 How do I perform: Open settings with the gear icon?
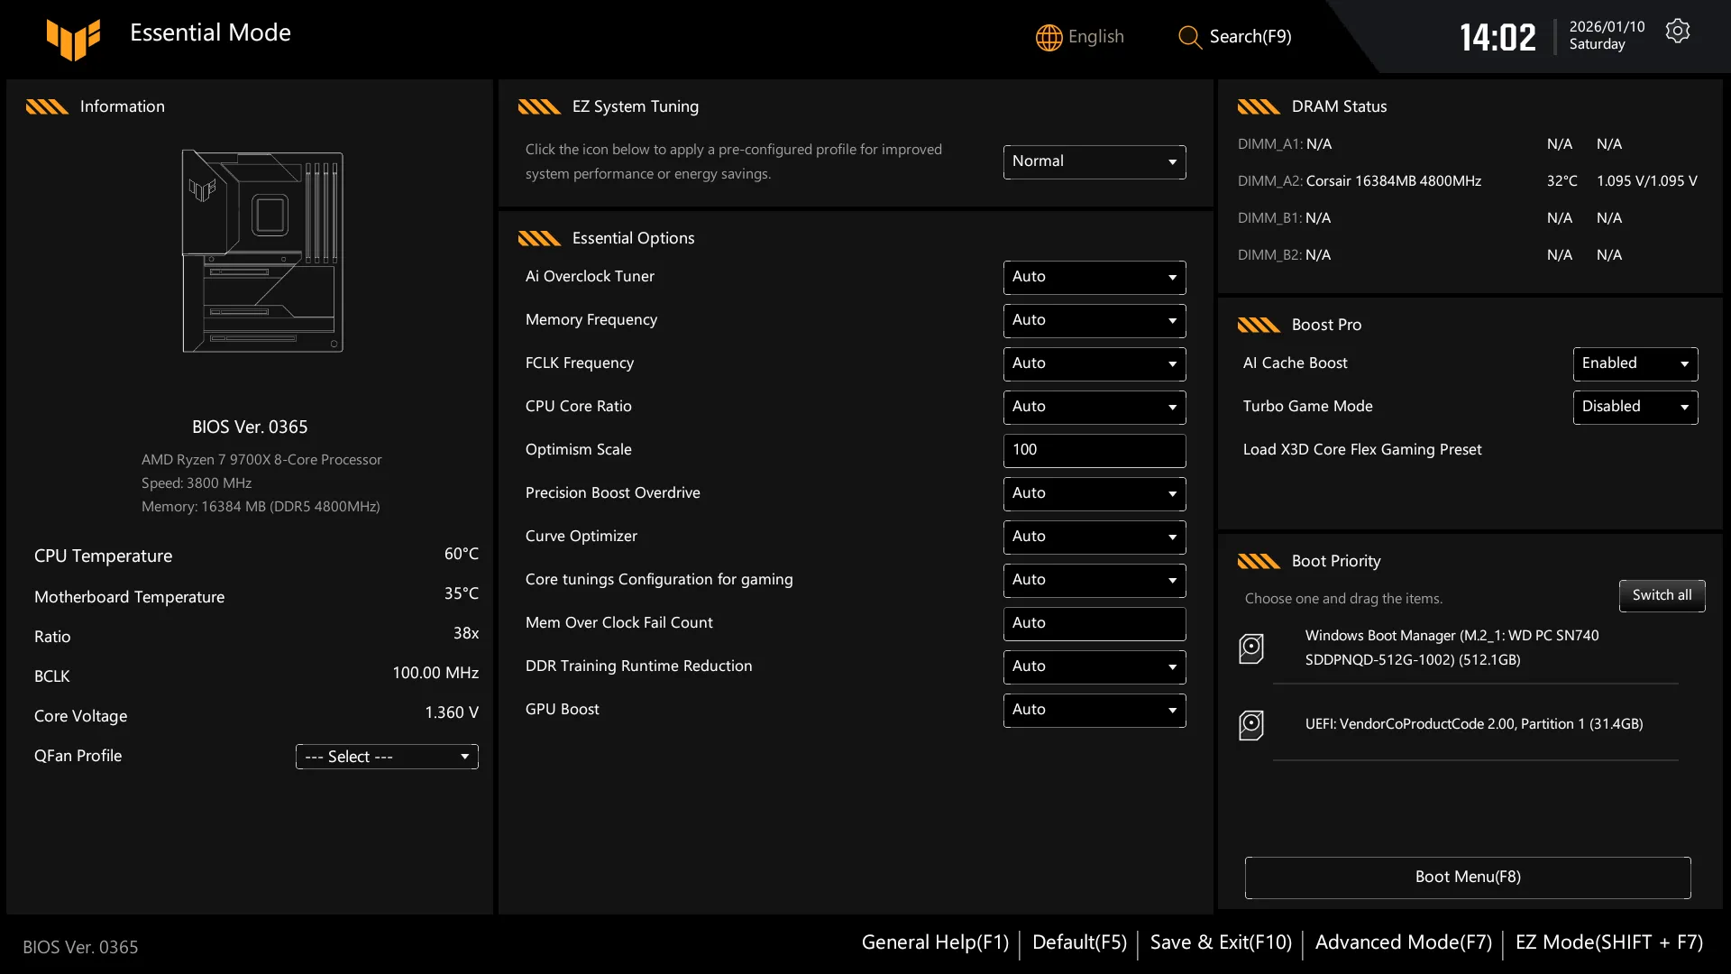tap(1678, 31)
